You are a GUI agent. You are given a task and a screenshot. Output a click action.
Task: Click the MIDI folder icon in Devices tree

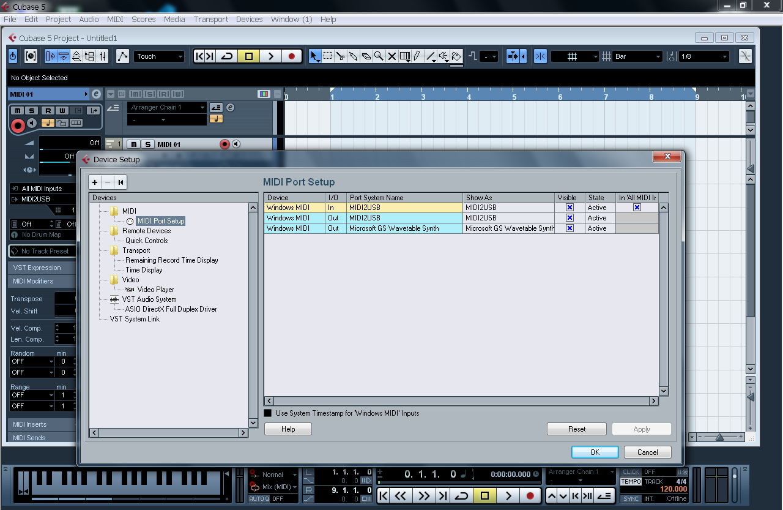pos(114,211)
